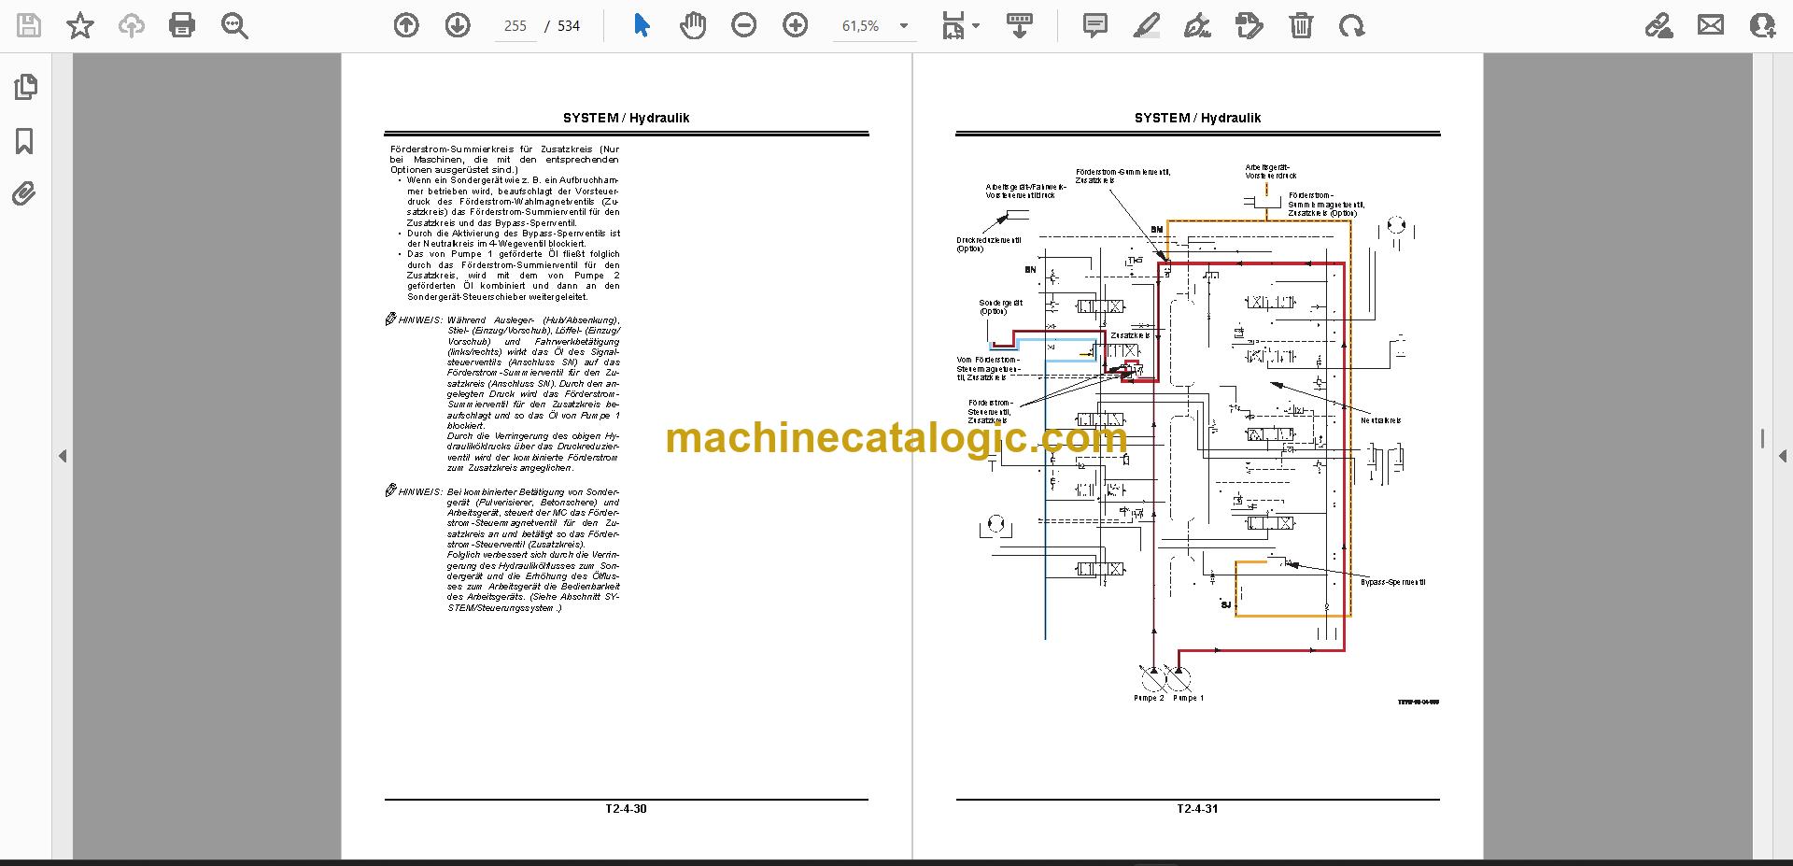
Task: Open the page thumbnails panel
Action: tap(25, 87)
